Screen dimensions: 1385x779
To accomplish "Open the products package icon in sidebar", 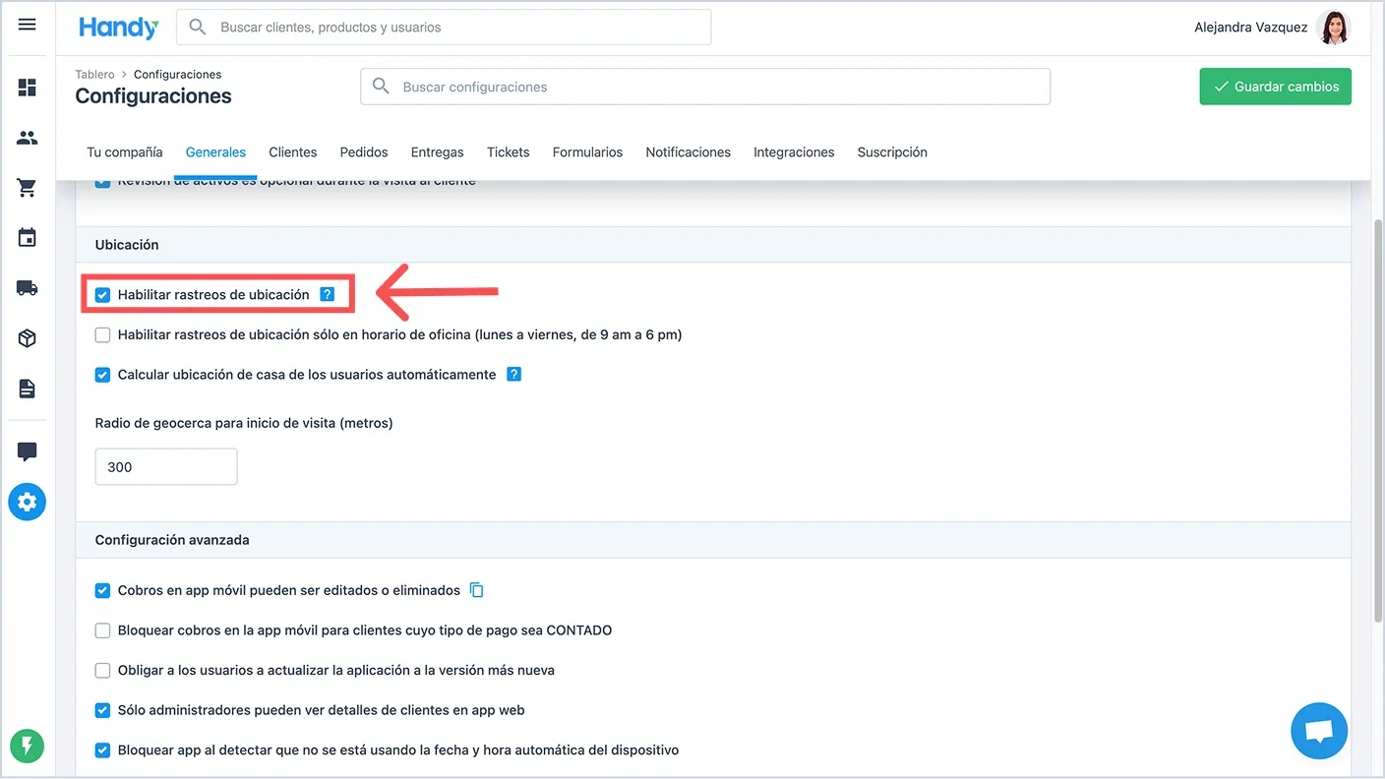I will pos(27,337).
